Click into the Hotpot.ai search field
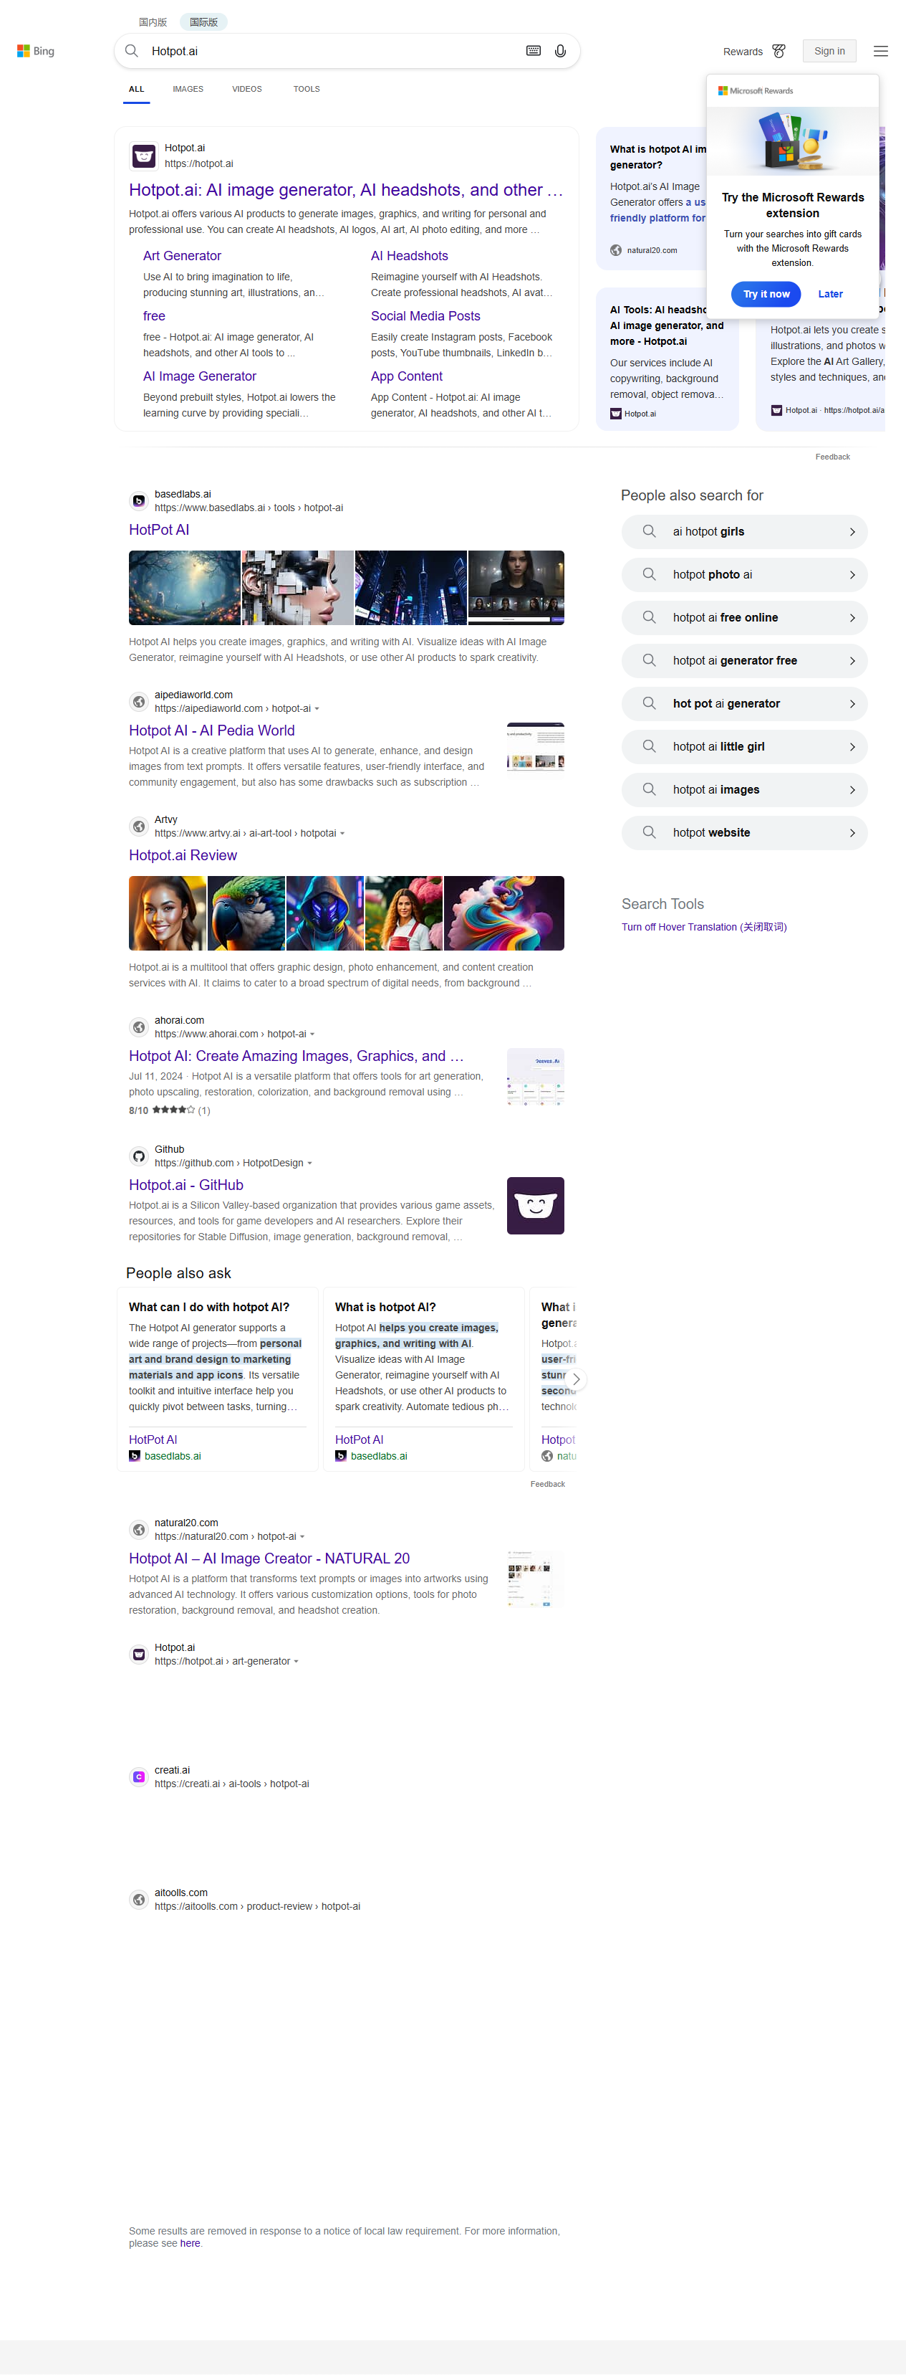Screen dimensions: 906x2375 (332, 51)
